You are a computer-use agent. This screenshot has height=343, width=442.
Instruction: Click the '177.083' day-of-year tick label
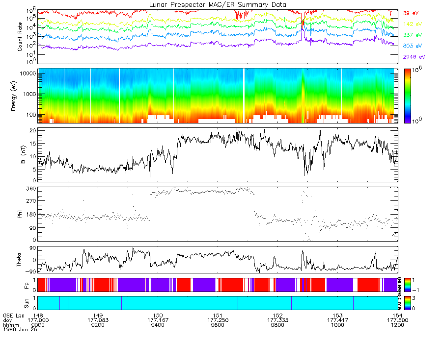[98, 320]
